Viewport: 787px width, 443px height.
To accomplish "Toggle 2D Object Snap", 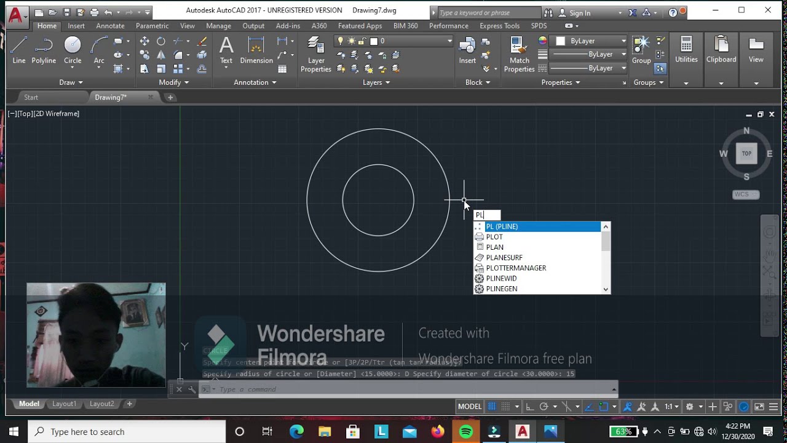I will pyautogui.click(x=604, y=407).
